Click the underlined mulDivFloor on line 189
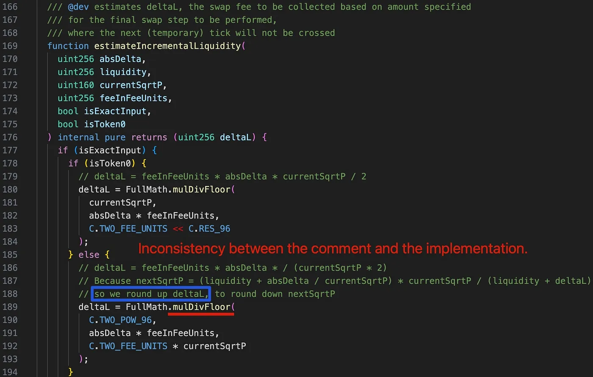The image size is (593, 377). pyautogui.click(x=201, y=307)
